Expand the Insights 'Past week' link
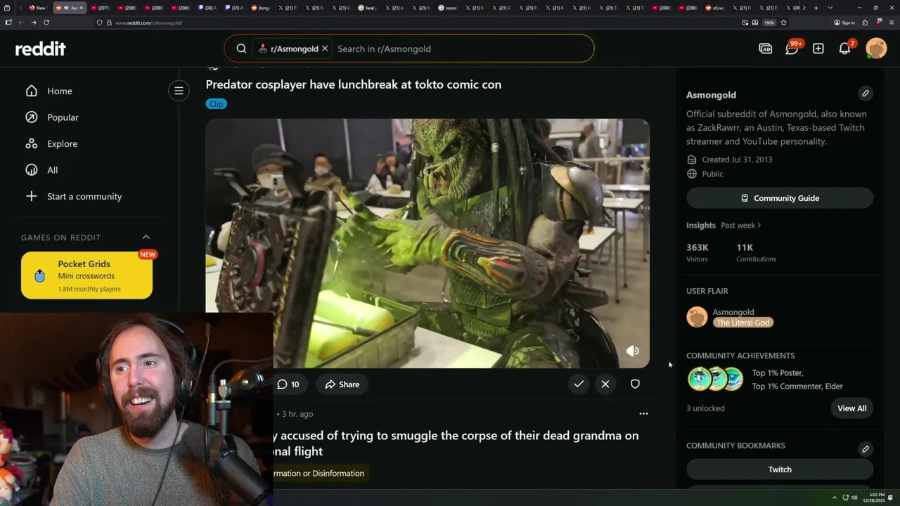The width and height of the screenshot is (900, 506). (x=741, y=225)
